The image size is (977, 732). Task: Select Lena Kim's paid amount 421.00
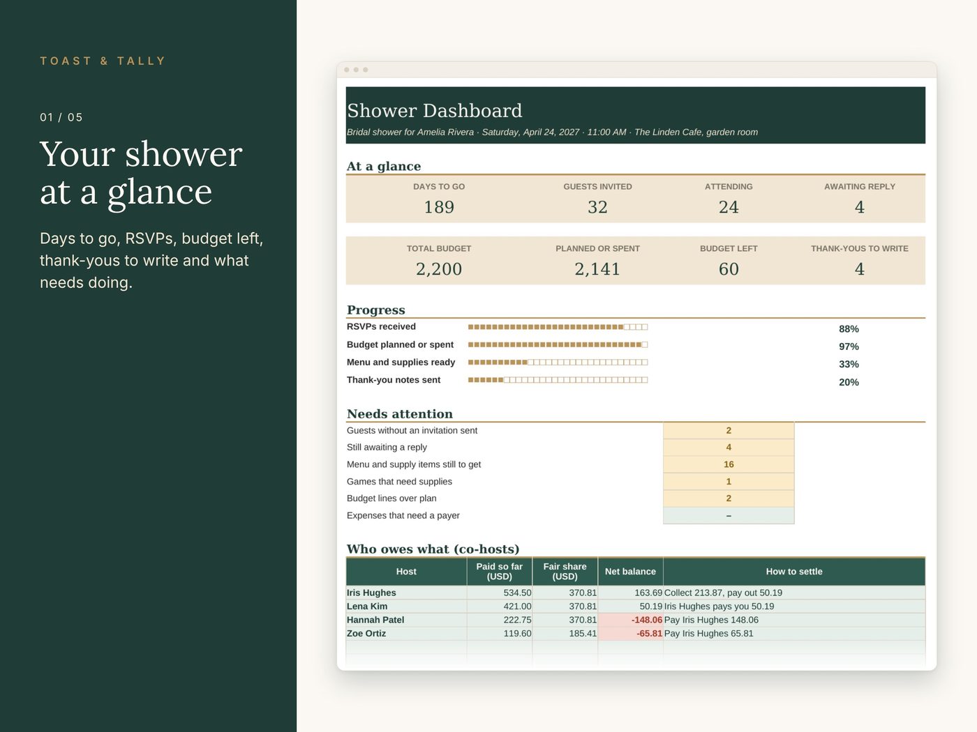(x=500, y=607)
